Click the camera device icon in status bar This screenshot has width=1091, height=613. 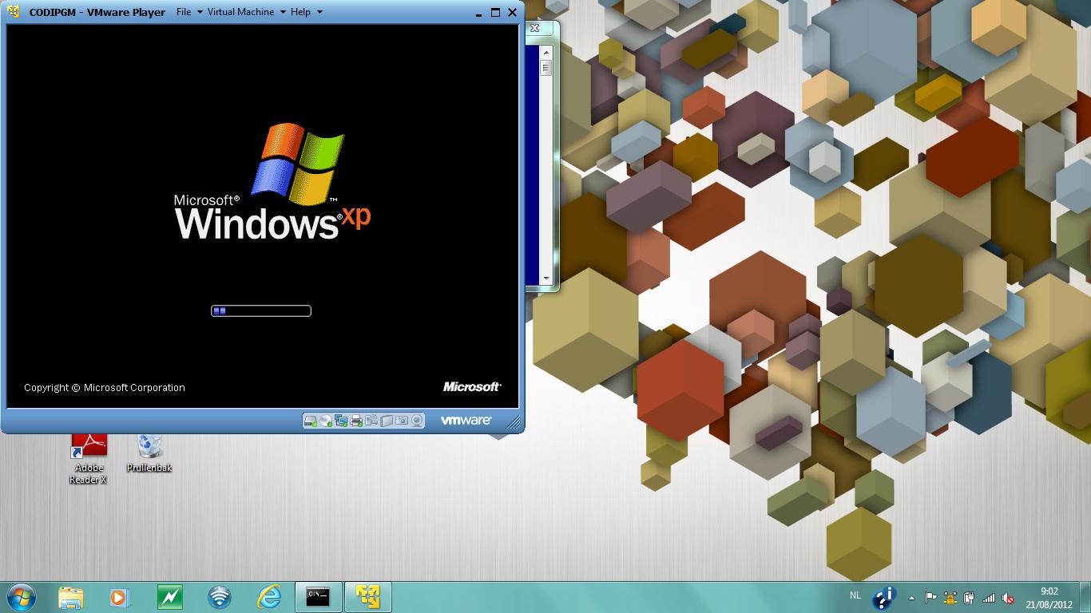402,421
